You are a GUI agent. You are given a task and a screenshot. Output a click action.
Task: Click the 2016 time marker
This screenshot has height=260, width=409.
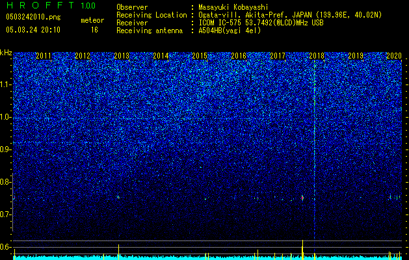239,55
